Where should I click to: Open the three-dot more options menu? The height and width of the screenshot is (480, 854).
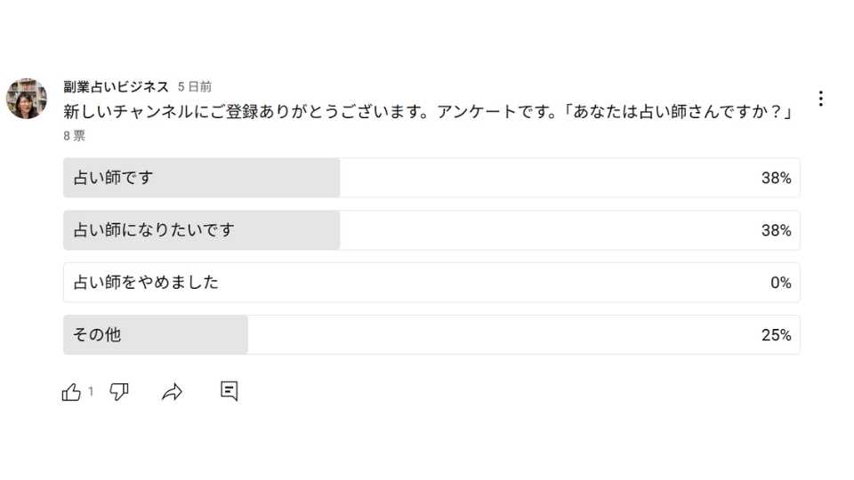(820, 99)
